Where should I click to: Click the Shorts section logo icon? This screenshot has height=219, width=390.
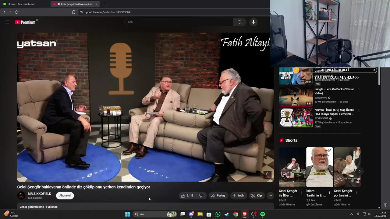point(281,141)
